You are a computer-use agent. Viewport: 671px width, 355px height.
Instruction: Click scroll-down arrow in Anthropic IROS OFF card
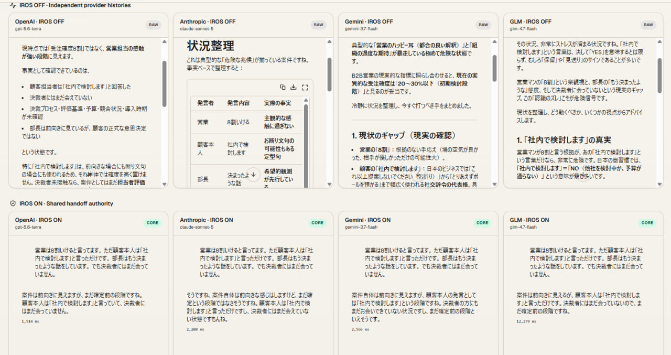[329, 184]
